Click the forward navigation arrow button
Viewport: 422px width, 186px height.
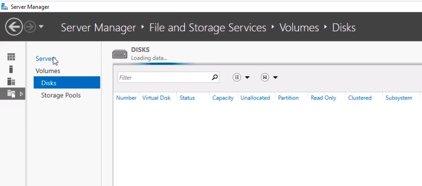coord(30,27)
